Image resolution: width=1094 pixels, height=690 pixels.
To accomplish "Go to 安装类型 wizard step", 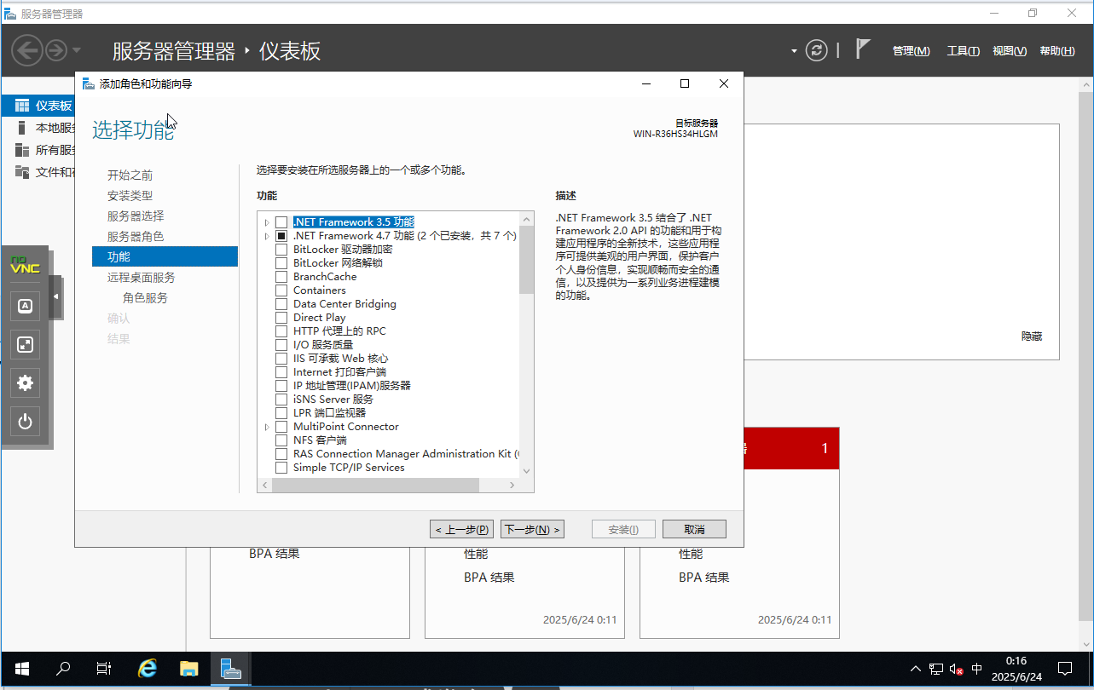I will coord(130,195).
